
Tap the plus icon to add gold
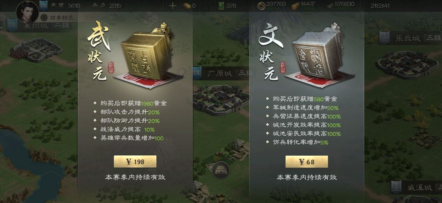(x=173, y=6)
